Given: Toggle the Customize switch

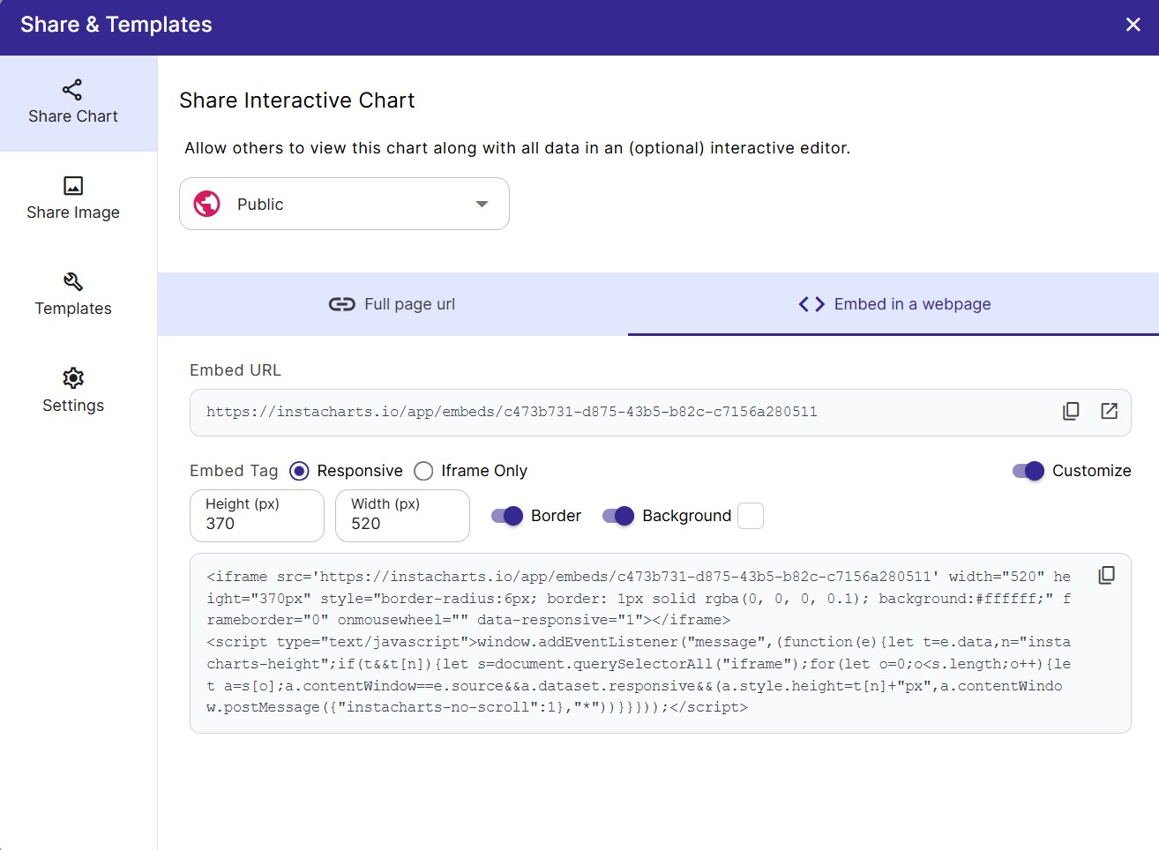Looking at the screenshot, I should click(1027, 471).
